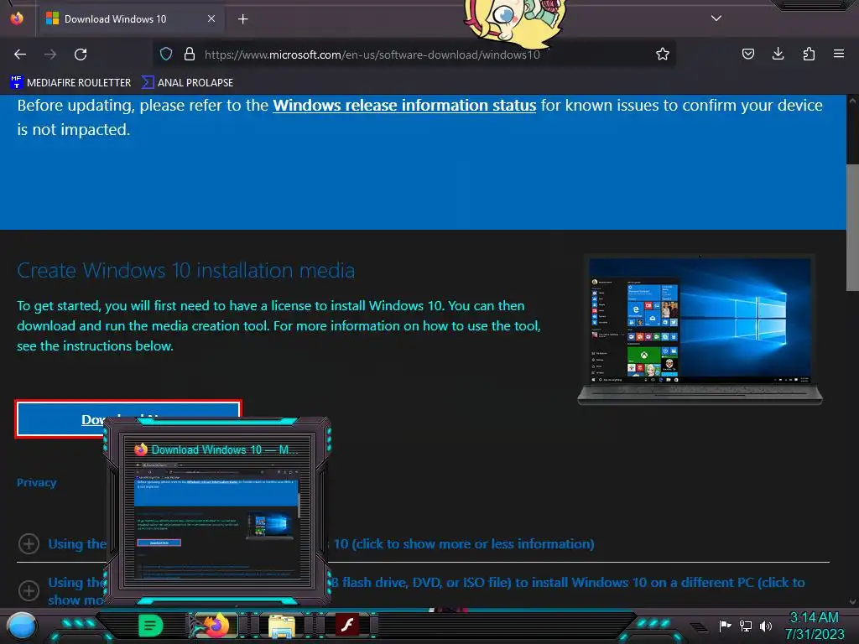Open the second bookmark in bookmarks toolbar
The height and width of the screenshot is (644, 859).
pyautogui.click(x=187, y=83)
